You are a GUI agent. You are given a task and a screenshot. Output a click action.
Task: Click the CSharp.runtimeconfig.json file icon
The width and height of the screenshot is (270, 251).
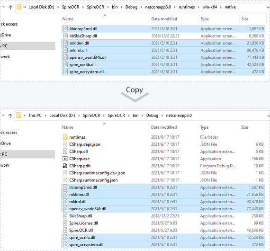click(65, 180)
